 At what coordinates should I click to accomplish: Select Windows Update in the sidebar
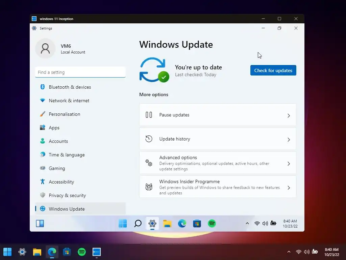(x=80, y=209)
